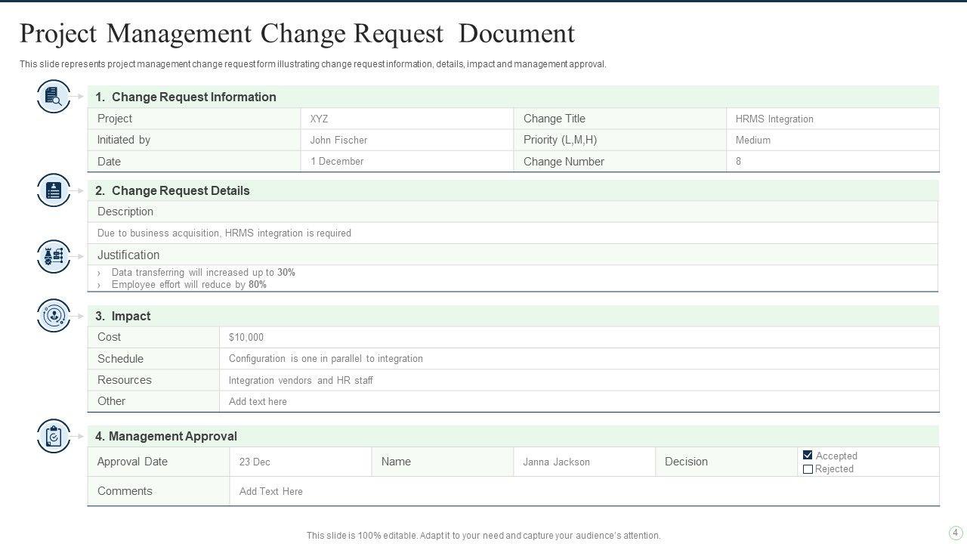Click the Priority value Medium field

coord(752,140)
